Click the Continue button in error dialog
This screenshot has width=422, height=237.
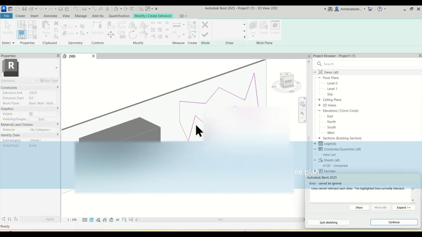(394, 222)
